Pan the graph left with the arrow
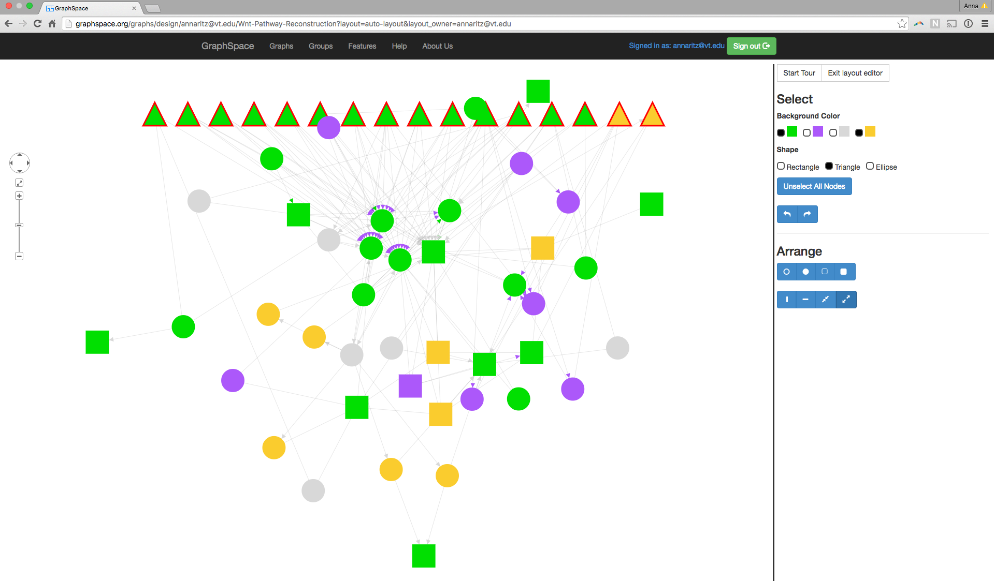This screenshot has height=581, width=994. (11, 163)
